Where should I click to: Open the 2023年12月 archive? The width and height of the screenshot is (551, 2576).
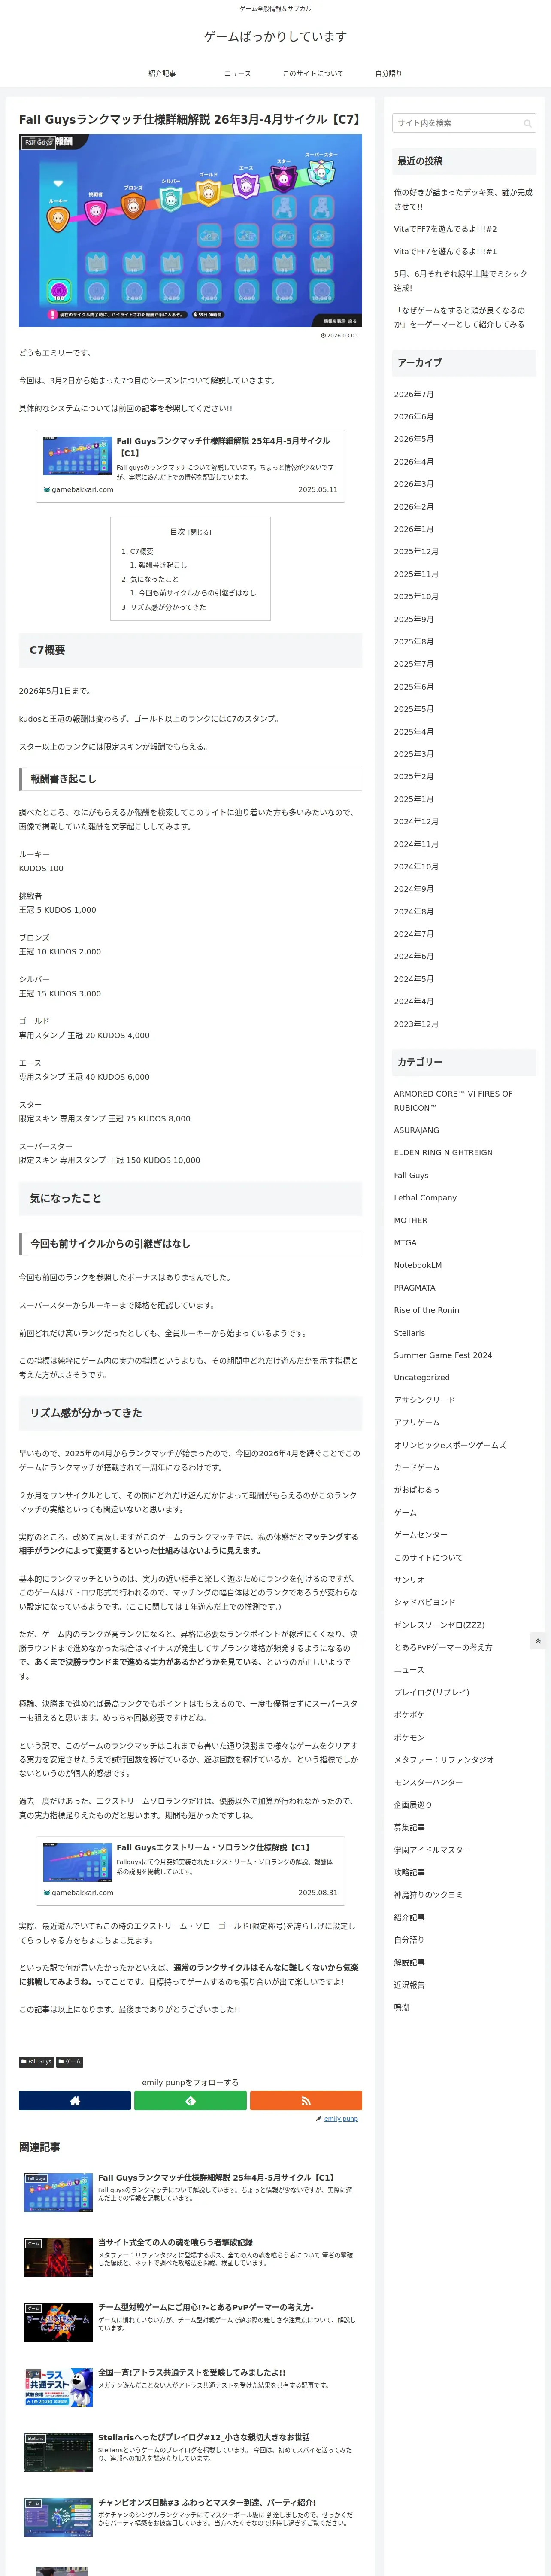tap(416, 1024)
